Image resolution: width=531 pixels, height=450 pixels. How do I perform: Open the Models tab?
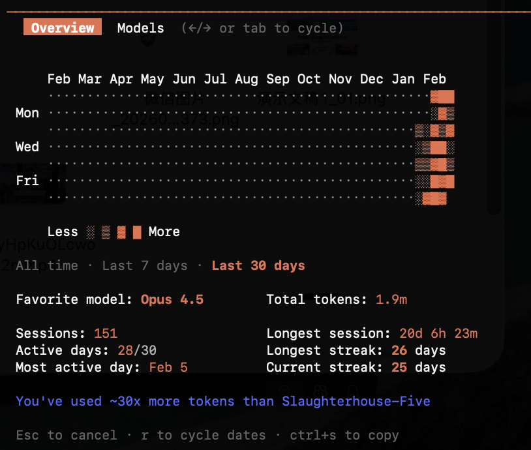coord(141,27)
